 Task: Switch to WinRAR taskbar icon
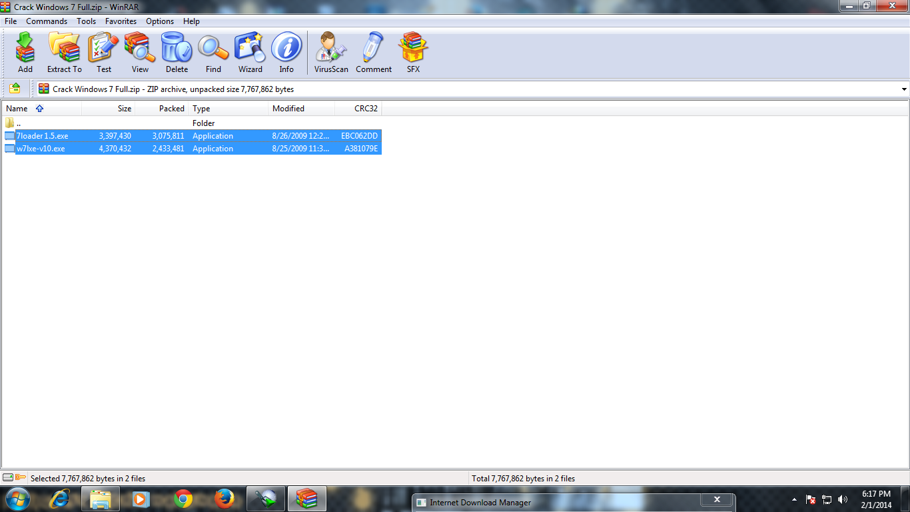(307, 499)
